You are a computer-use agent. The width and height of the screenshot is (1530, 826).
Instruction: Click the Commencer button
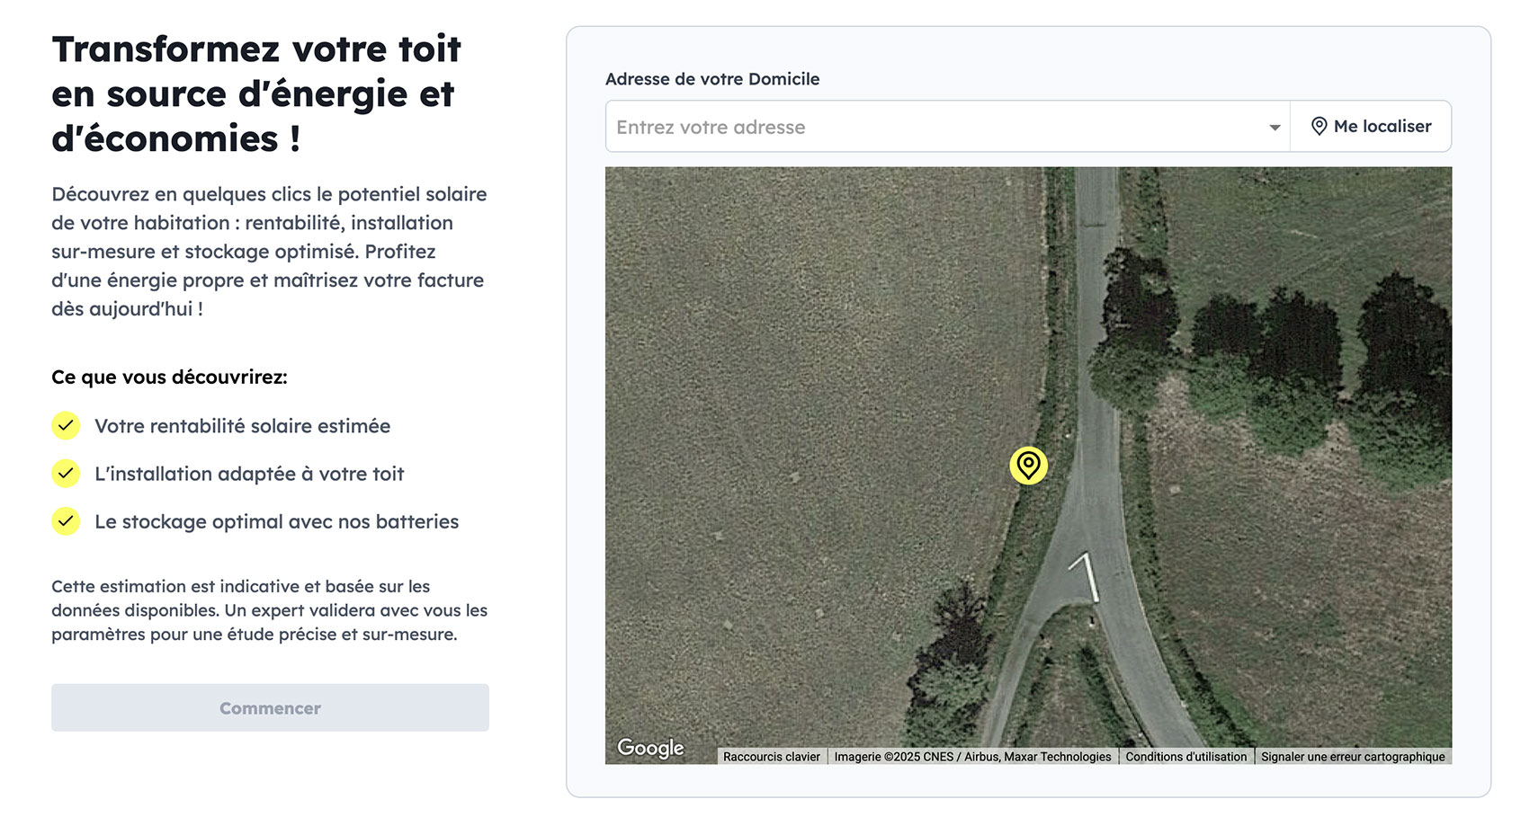[270, 708]
